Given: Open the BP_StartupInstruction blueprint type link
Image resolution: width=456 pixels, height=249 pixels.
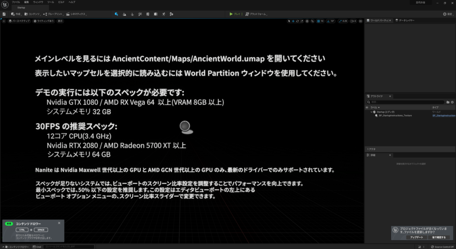Looking at the screenshot, I should [444, 115].
